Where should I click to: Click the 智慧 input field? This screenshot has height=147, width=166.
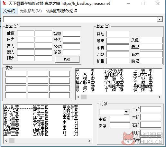(71, 34)
